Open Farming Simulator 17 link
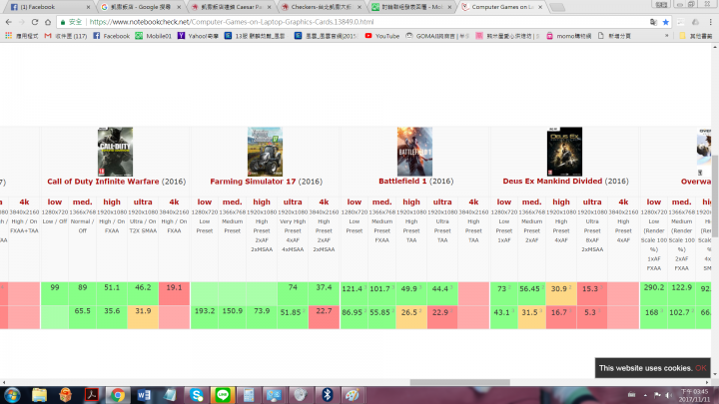The image size is (719, 404). (x=253, y=182)
